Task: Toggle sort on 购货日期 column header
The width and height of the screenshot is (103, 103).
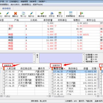Action: click(60, 69)
